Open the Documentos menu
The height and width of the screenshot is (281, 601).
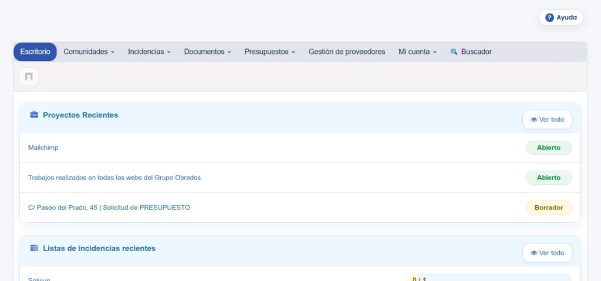(207, 52)
